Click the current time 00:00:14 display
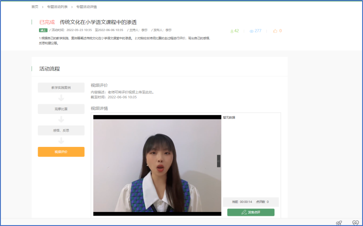 (x=246, y=202)
